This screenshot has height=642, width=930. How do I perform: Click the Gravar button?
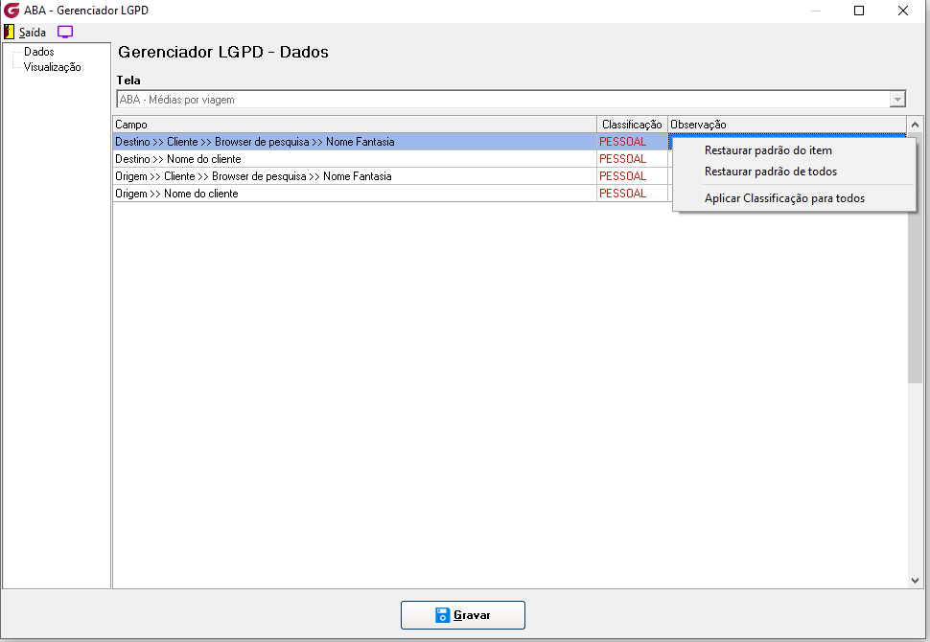point(463,615)
